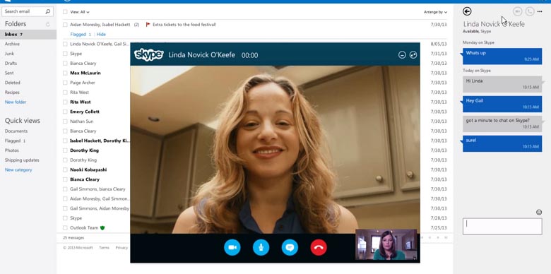Open the Privacy footer link
Image resolution: width=551 pixels, height=274 pixels.
pos(122,248)
